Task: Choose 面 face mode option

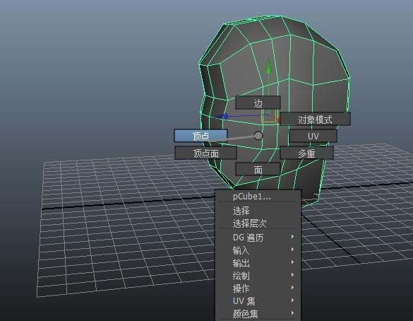Action: (x=258, y=170)
